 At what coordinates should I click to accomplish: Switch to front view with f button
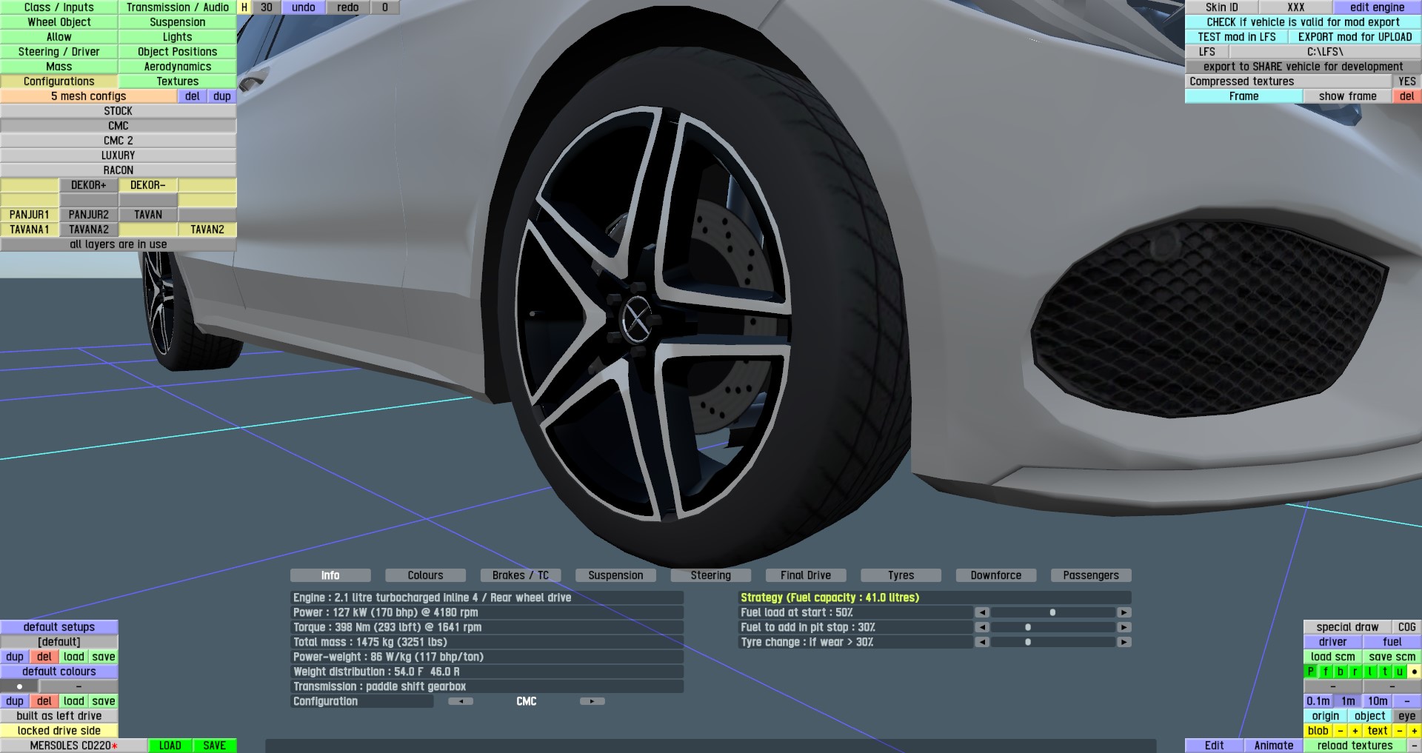[x=1325, y=672]
